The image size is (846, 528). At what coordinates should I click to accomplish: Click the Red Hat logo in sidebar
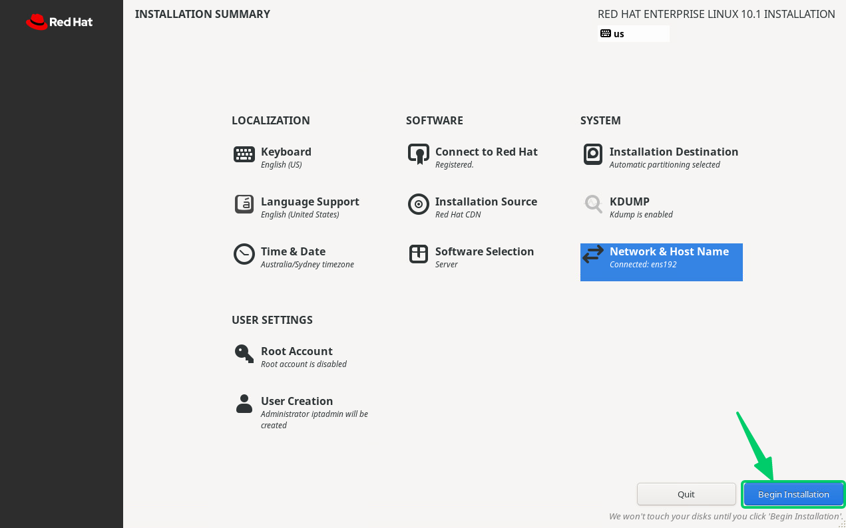(59, 22)
